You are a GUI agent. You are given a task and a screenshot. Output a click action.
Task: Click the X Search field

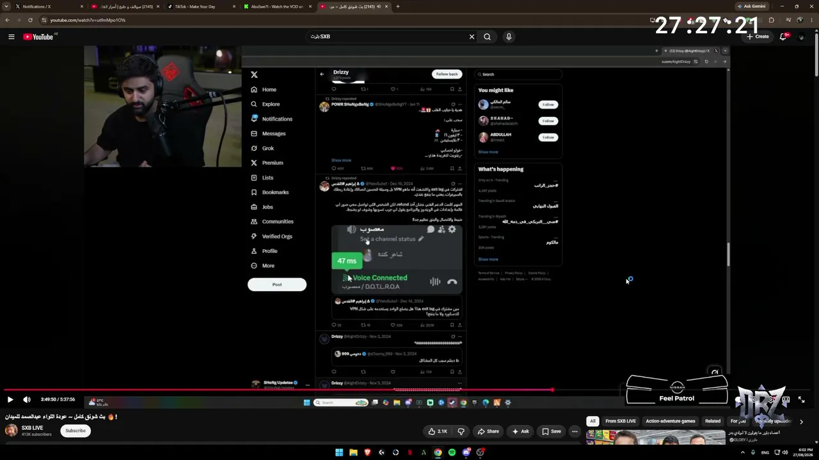pos(518,74)
